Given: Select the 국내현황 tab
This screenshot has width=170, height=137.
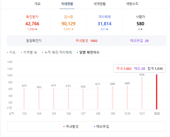Looking at the screenshot, I should 67,4.
